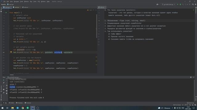
Task: Open the green S app on taskbar
Action: (28, 108)
